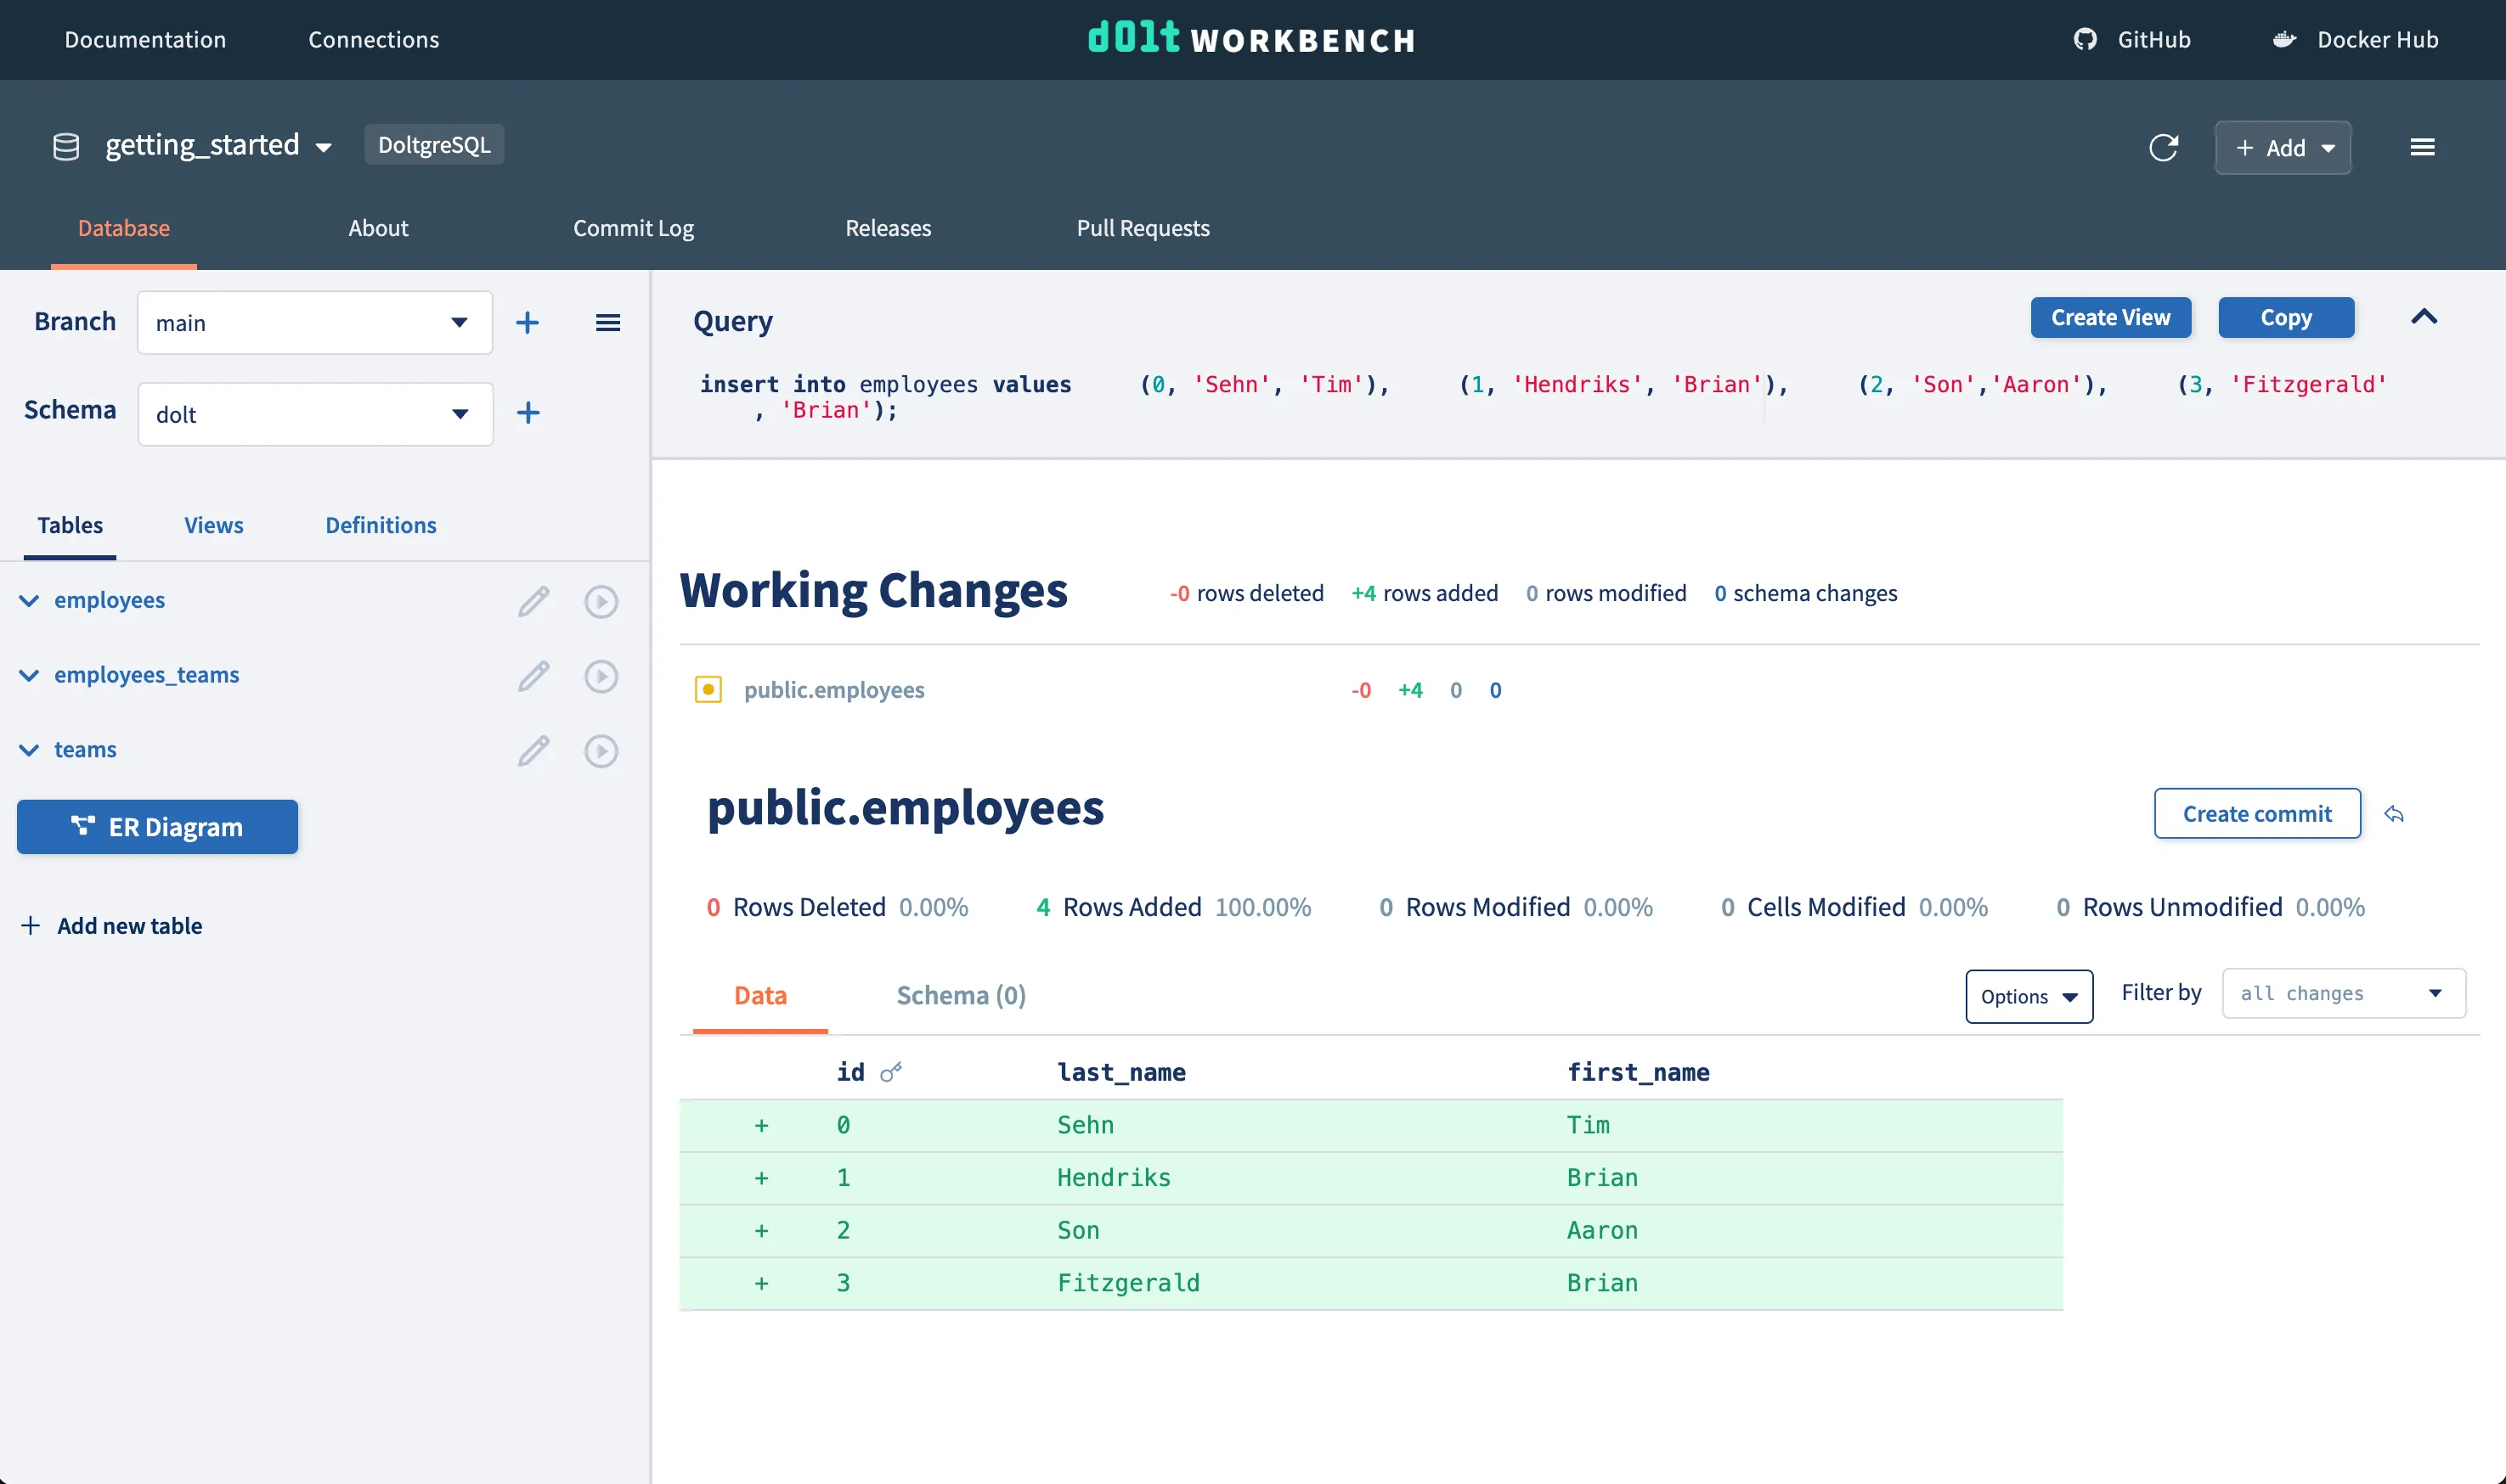Click plus icon next to Schema dropdown
The width and height of the screenshot is (2506, 1484).
pyautogui.click(x=528, y=413)
